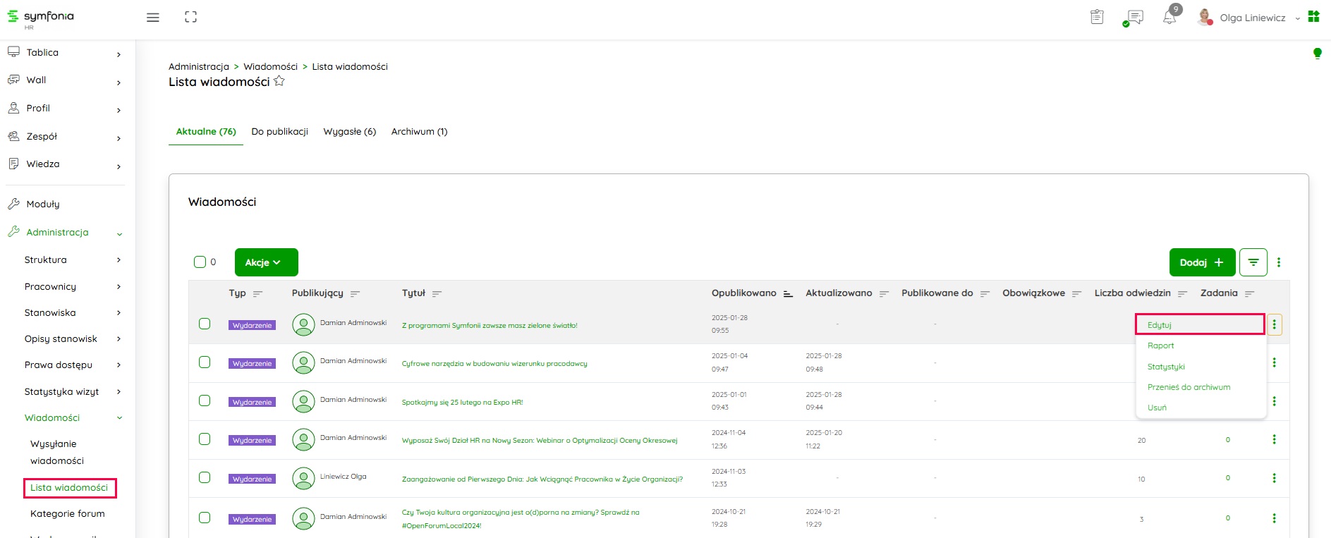Image resolution: width=1331 pixels, height=538 pixels.
Task: Toggle fullscreen mode icon
Action: 190,18
